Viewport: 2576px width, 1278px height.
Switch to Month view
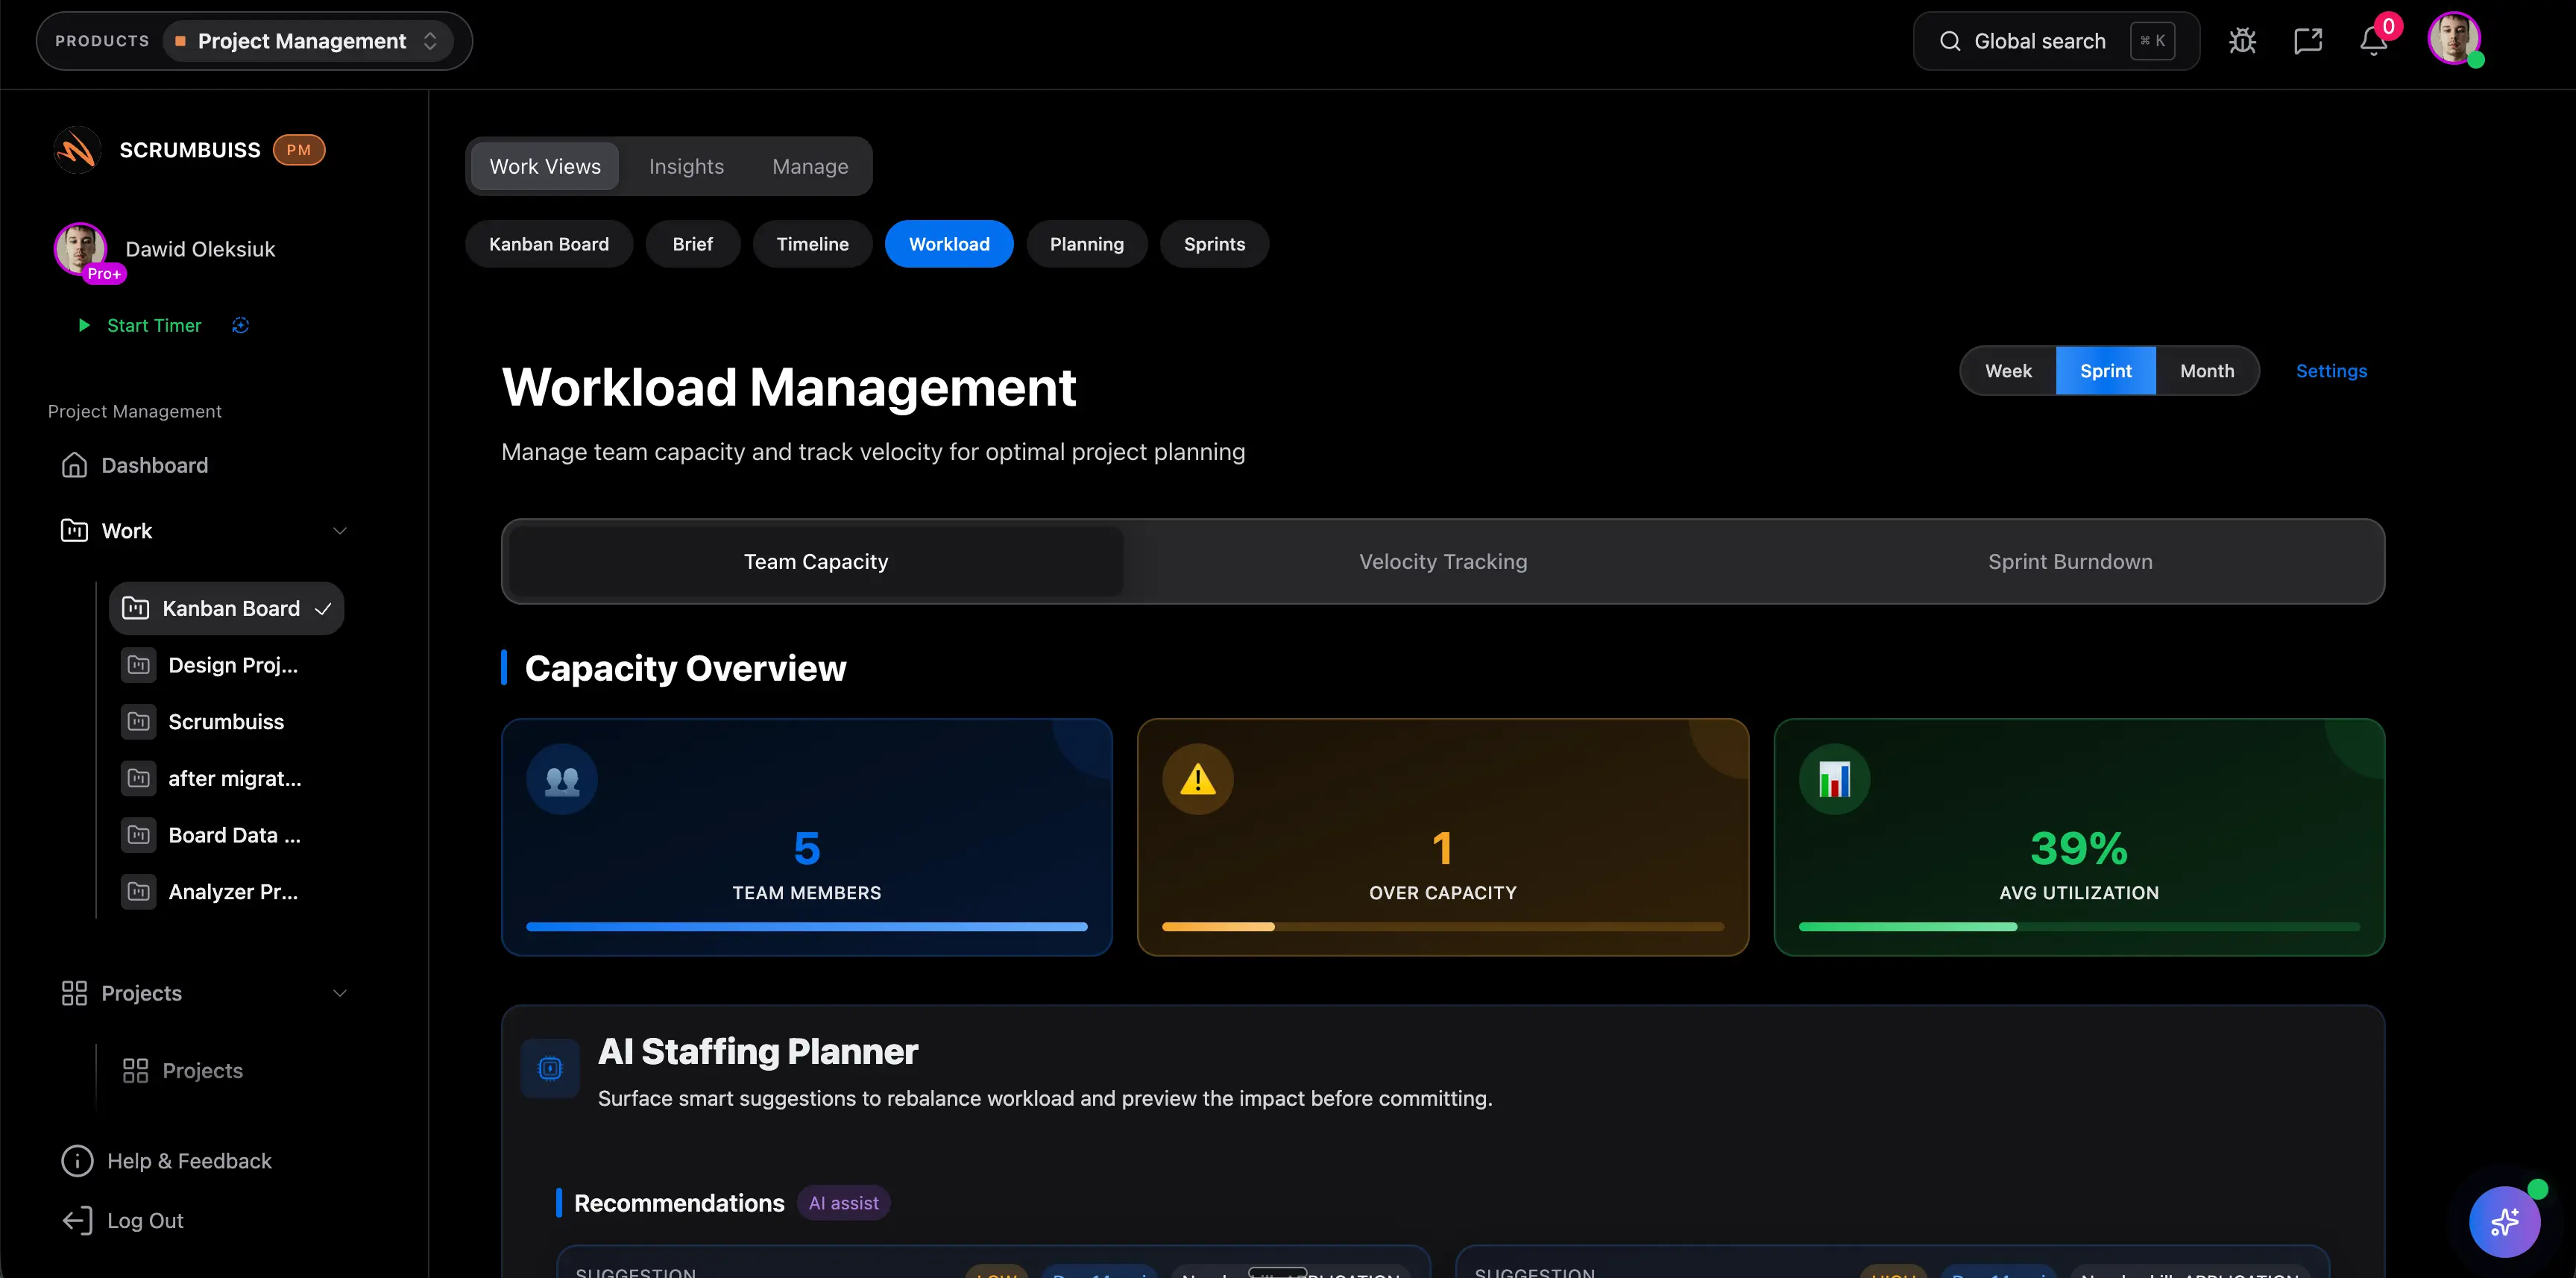pyautogui.click(x=2207, y=370)
